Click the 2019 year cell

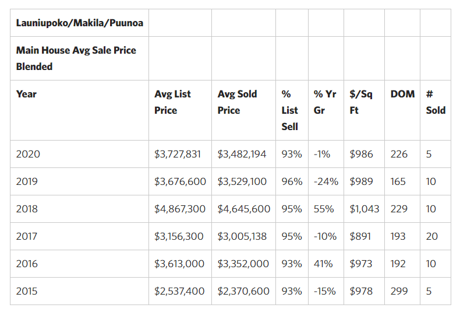[x=27, y=181]
